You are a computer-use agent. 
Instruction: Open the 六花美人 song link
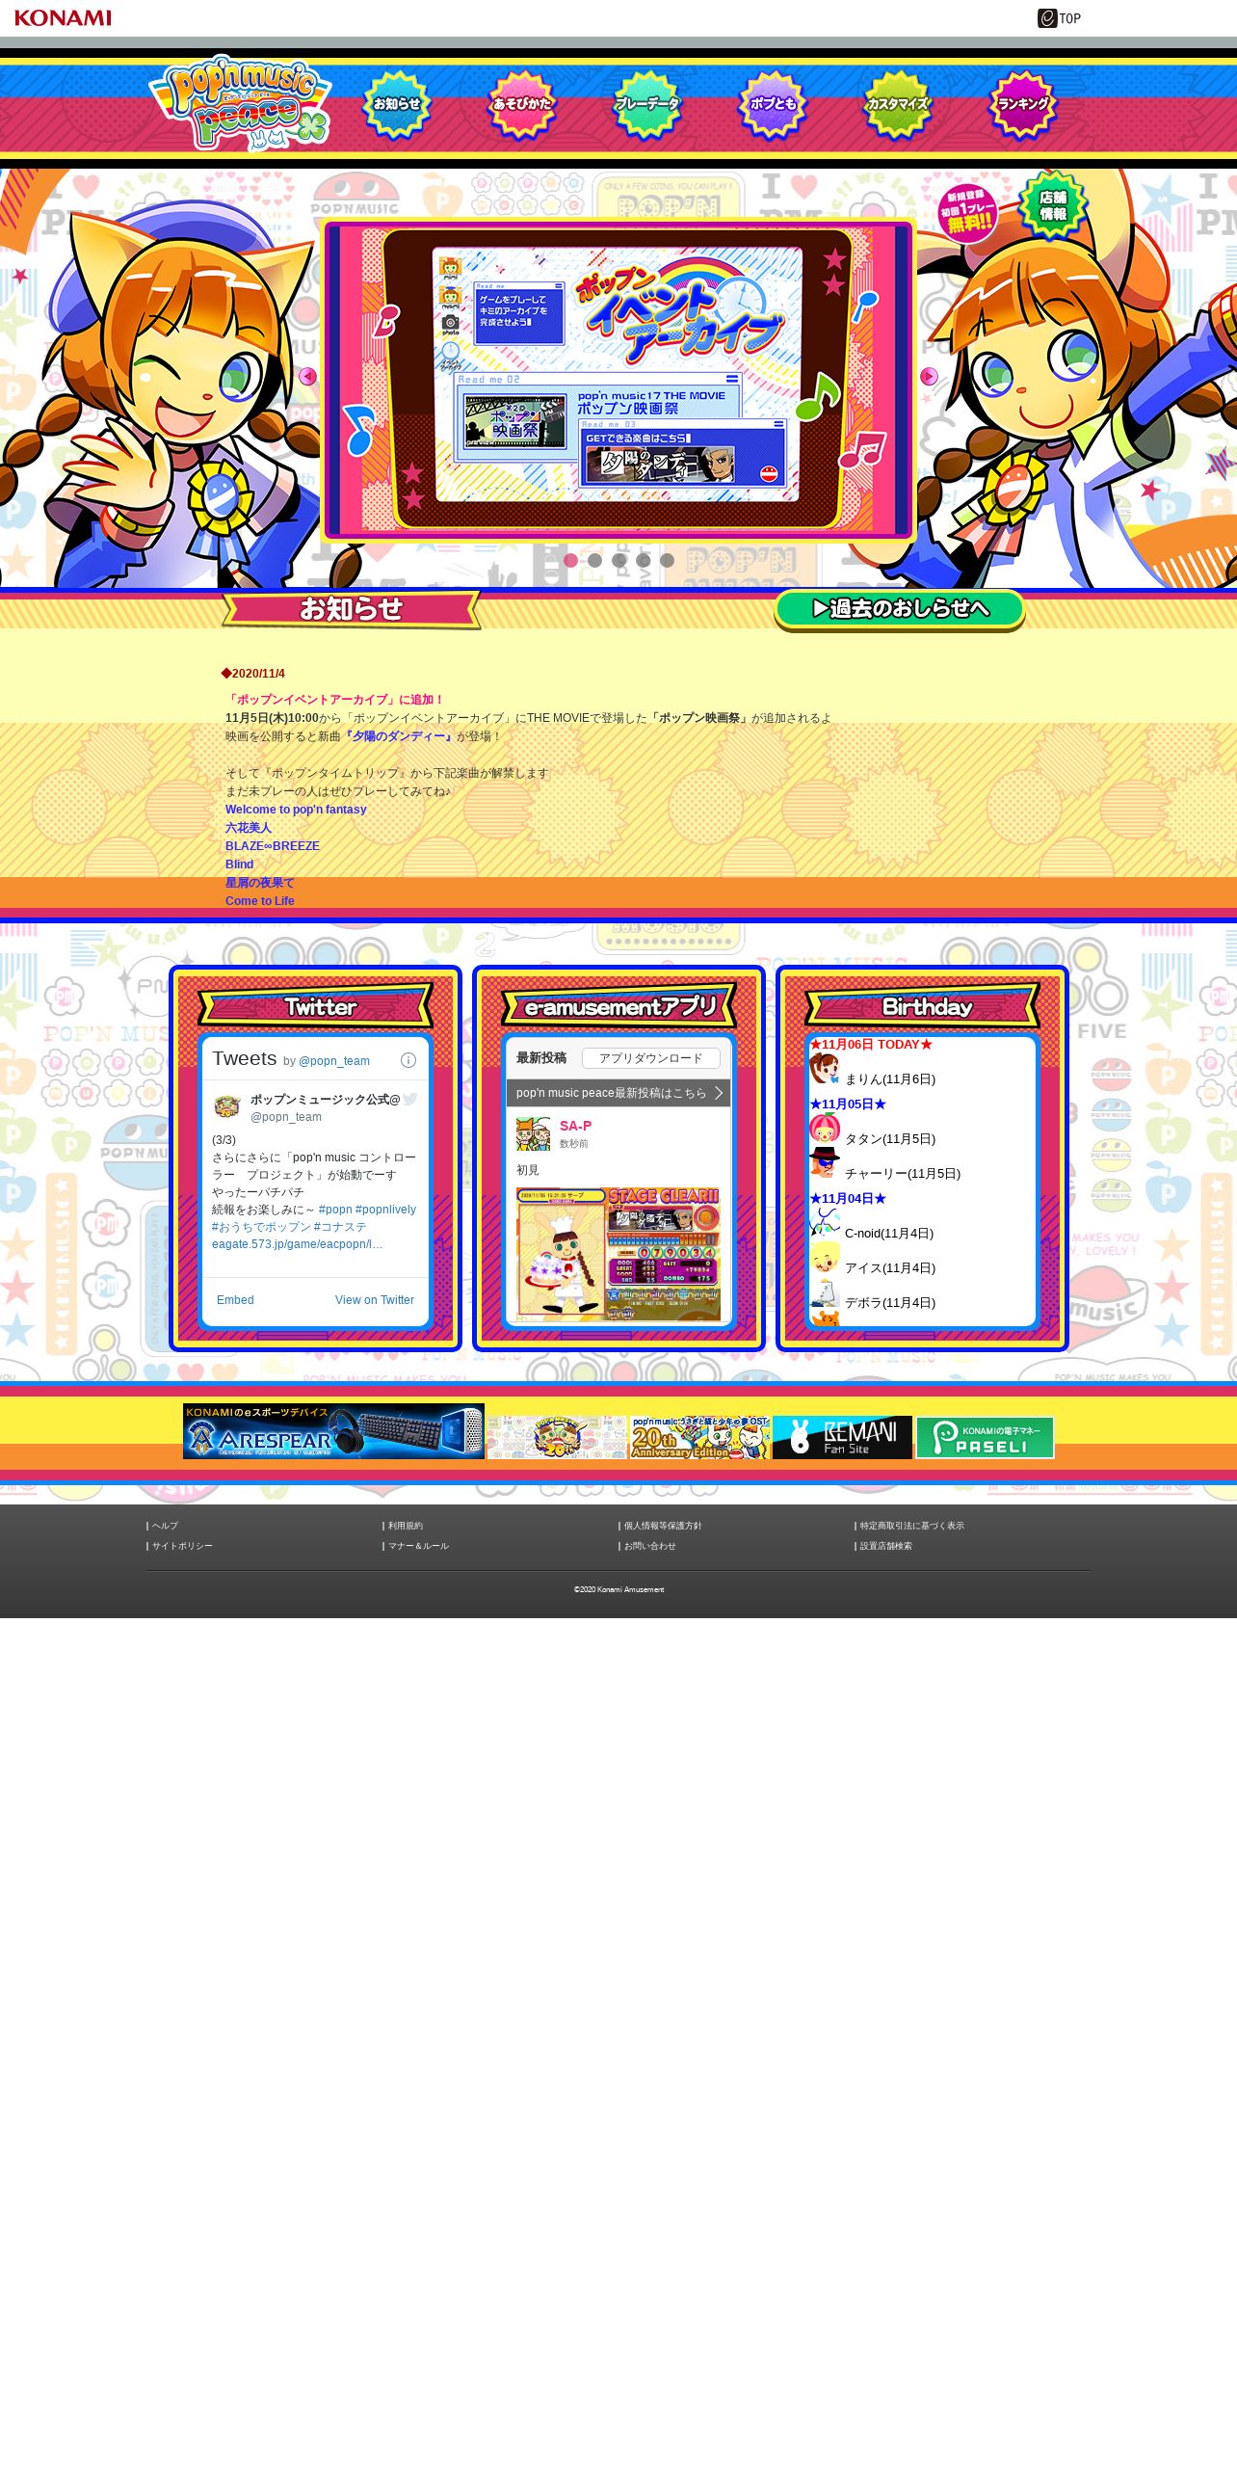(x=249, y=828)
